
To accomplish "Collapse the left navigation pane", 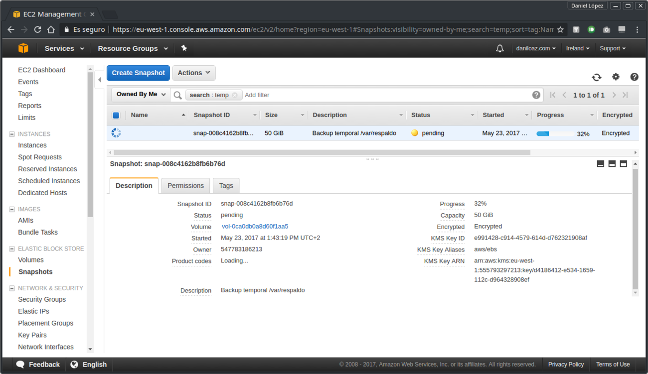I will point(100,80).
